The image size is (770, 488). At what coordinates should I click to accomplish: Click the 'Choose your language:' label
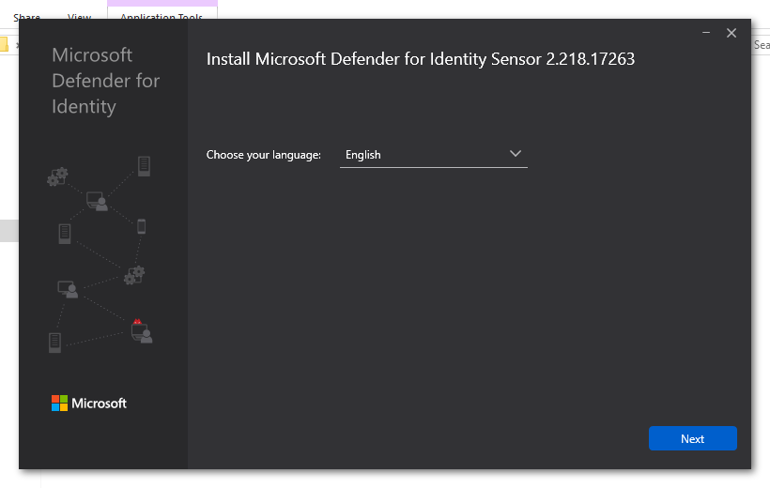click(264, 155)
